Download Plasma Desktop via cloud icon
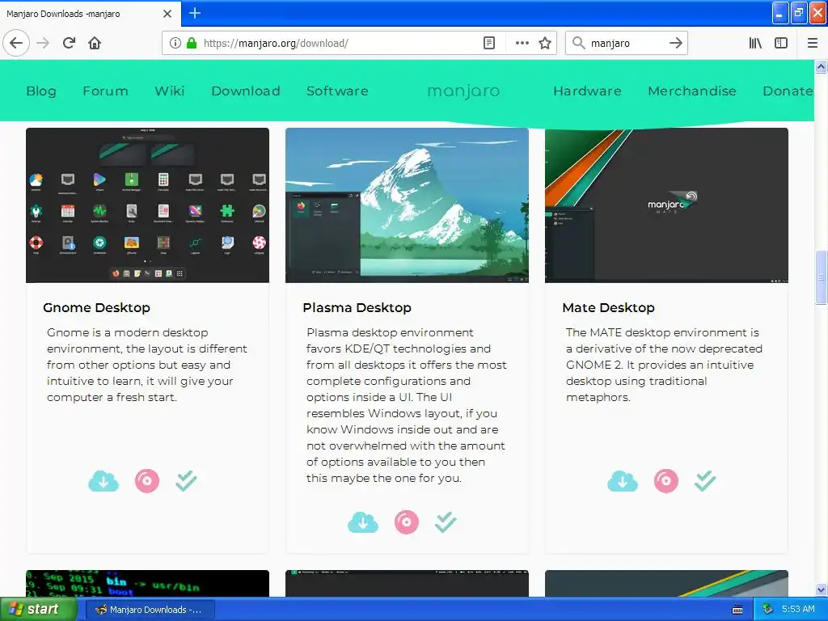The image size is (828, 621). [363, 522]
